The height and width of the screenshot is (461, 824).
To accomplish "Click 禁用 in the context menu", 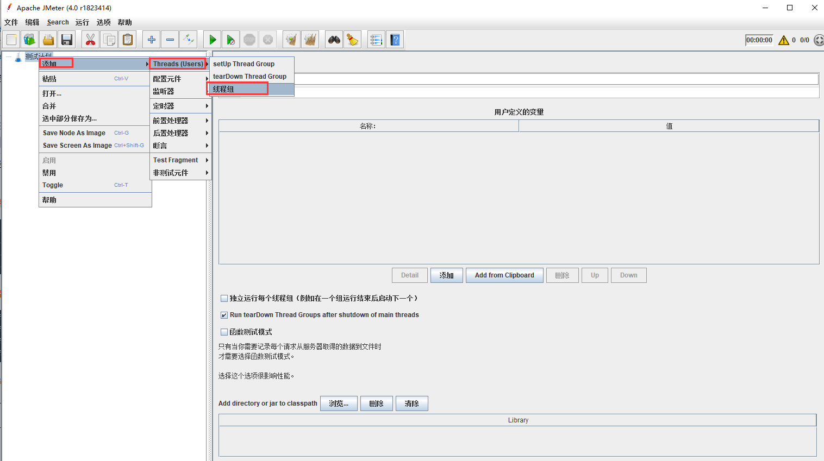I will (95, 173).
